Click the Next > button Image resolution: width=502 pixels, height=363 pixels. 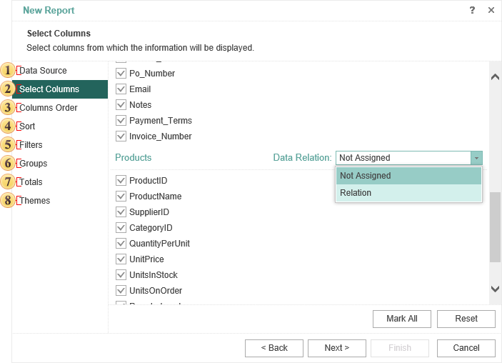coord(336,348)
